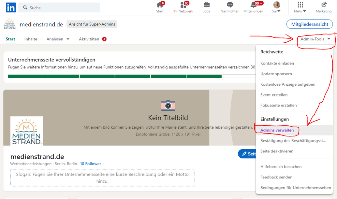Open the Marketing icon

tap(324, 5)
